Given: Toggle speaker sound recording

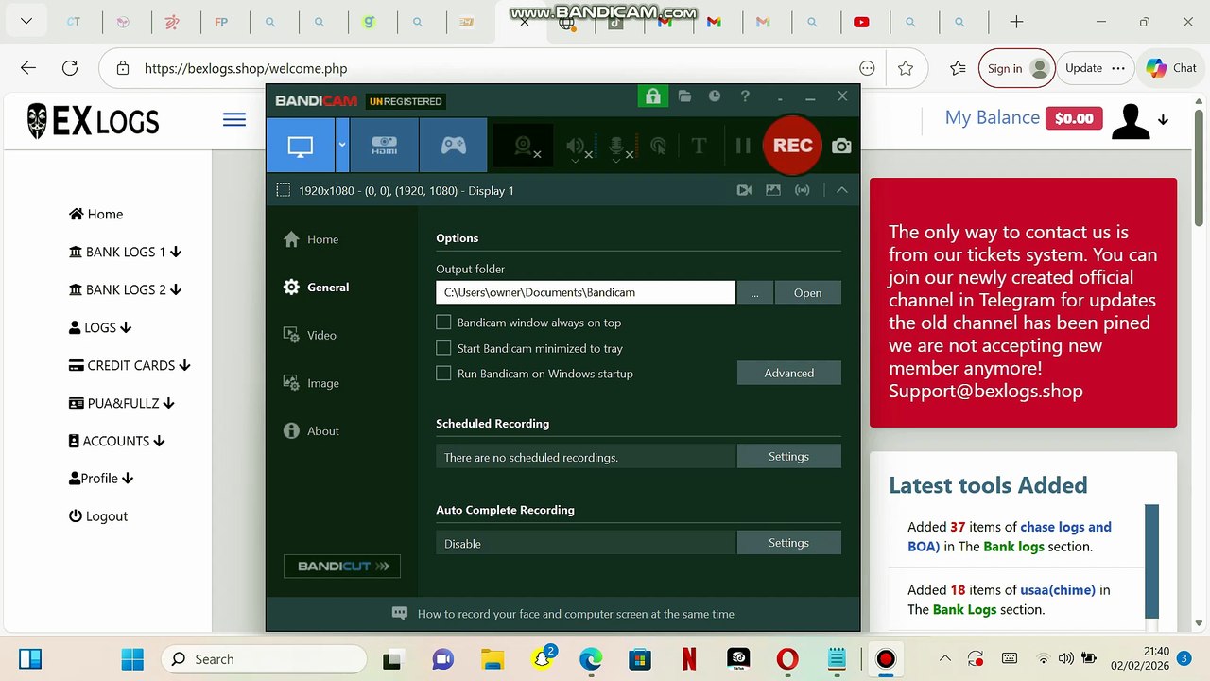Looking at the screenshot, I should point(577,146).
